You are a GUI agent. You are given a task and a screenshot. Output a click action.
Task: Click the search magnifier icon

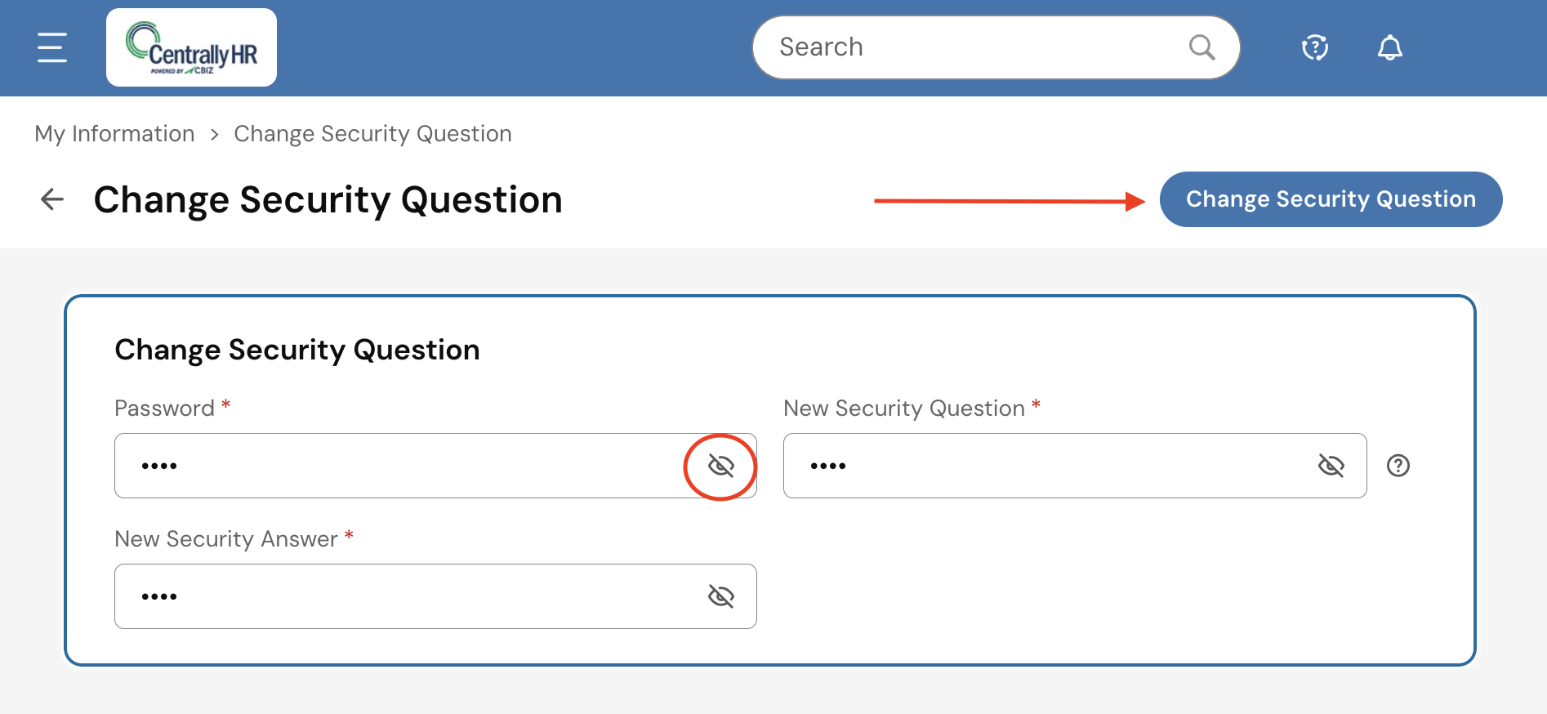click(x=1201, y=47)
